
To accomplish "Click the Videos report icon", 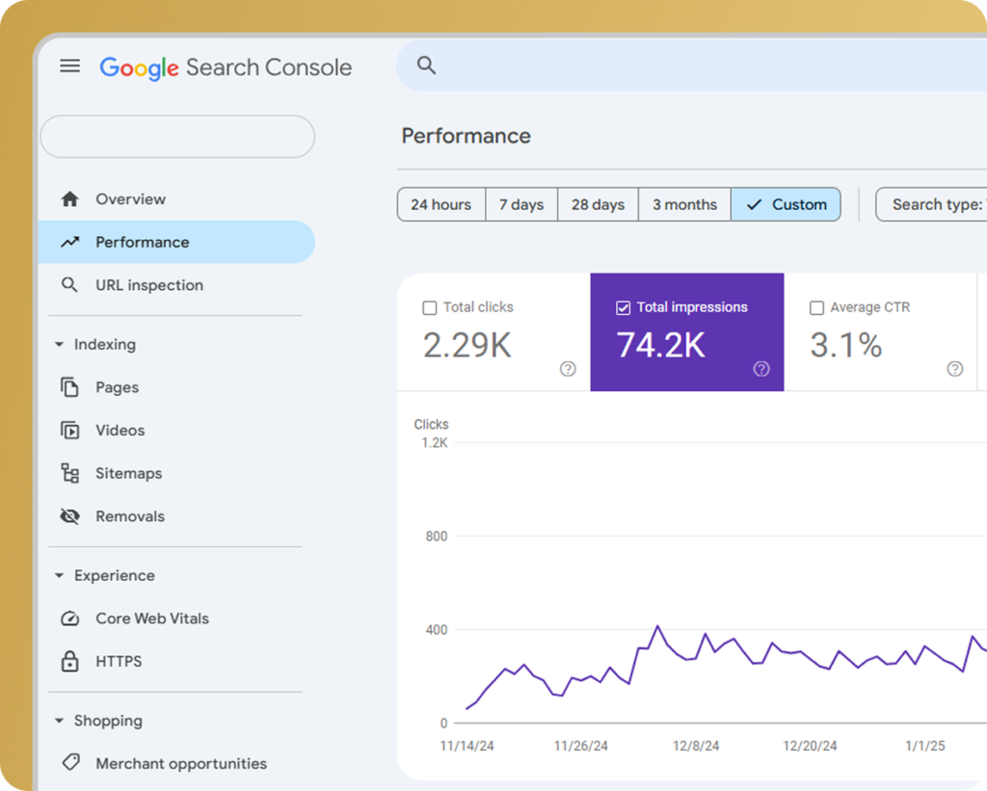I will point(69,431).
